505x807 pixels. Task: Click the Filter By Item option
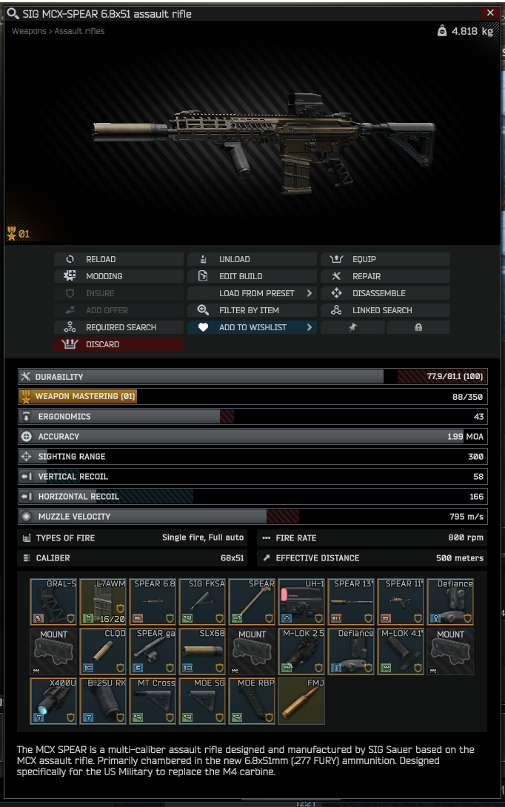click(x=252, y=310)
